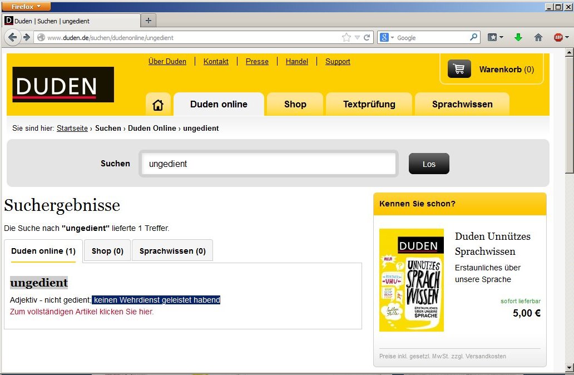The image size is (574, 375).
Task: Switch to Shop main tab
Action: coord(295,105)
